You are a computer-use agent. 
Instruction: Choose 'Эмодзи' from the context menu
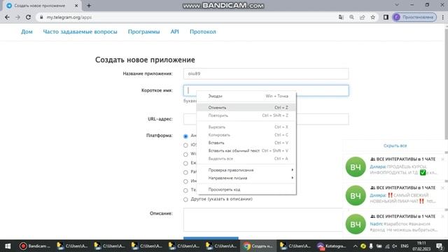tap(246, 97)
